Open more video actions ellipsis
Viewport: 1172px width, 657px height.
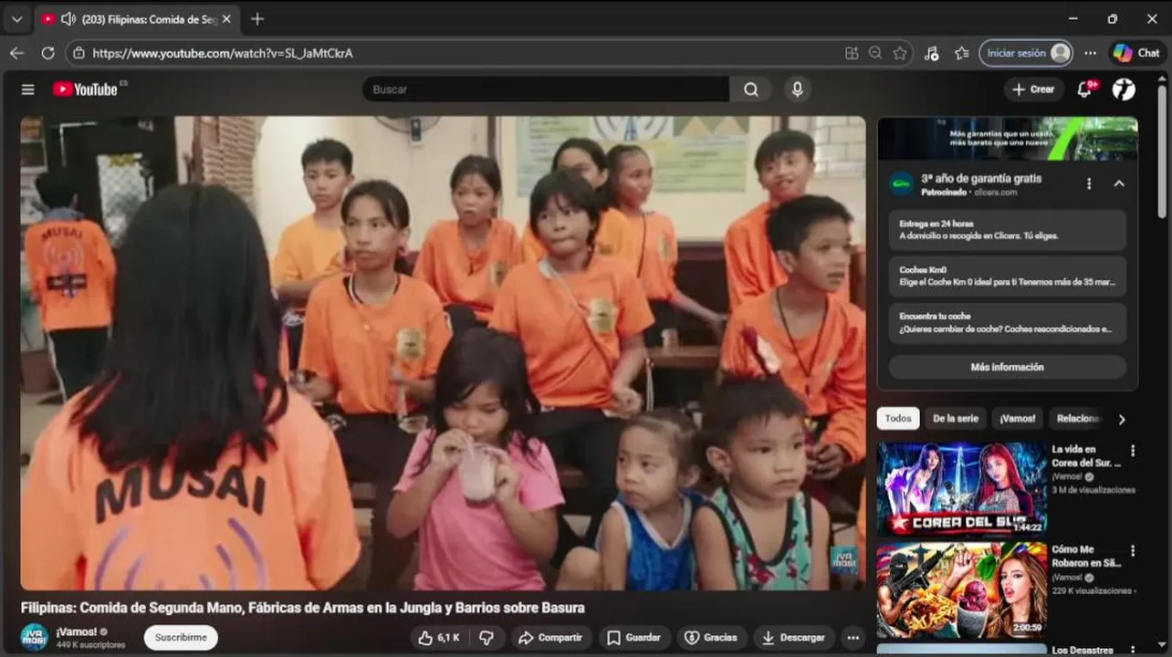[853, 638]
